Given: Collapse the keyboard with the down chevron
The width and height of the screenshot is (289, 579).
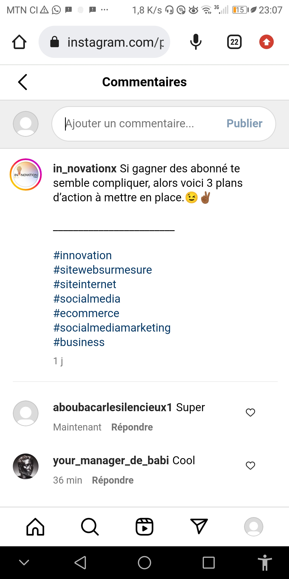Looking at the screenshot, I should [x=24, y=562].
